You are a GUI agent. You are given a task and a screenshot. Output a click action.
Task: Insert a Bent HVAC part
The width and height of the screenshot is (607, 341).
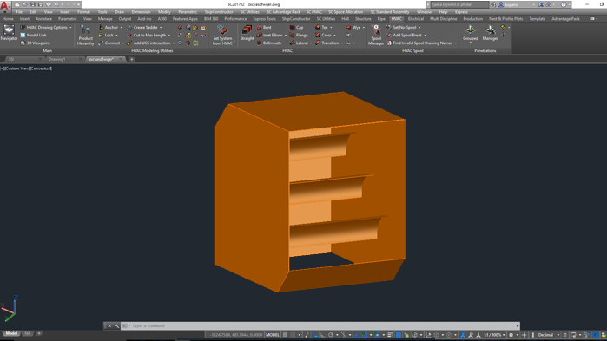click(264, 28)
